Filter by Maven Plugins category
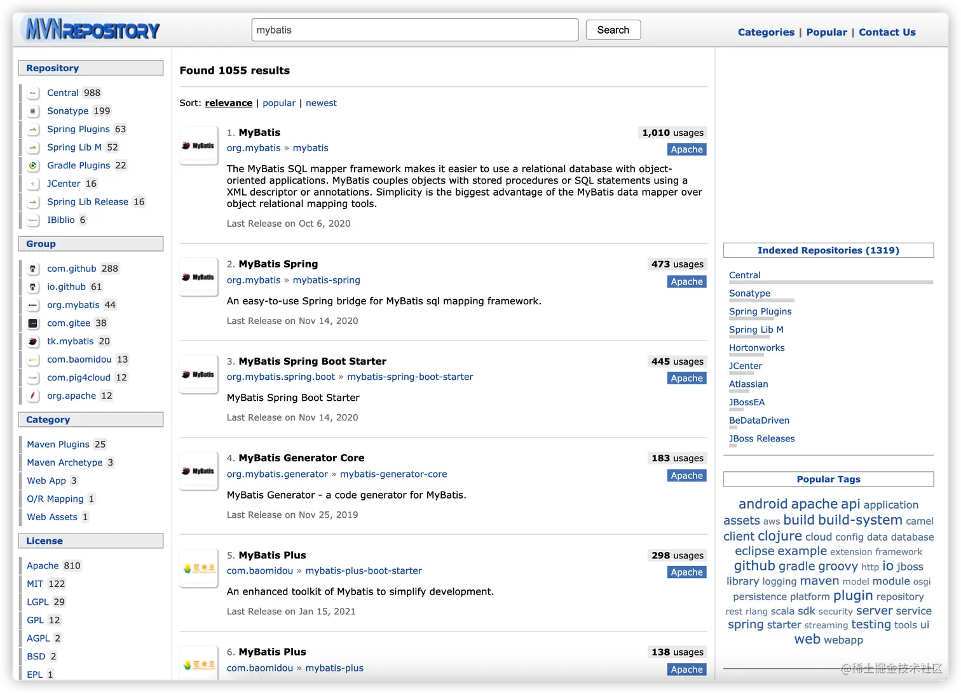This screenshot has height=693, width=961. 58,445
